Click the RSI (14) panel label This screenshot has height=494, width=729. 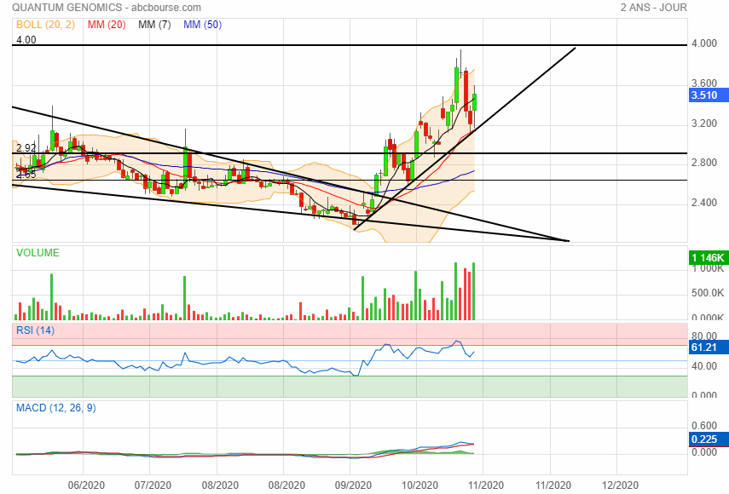[x=35, y=330]
